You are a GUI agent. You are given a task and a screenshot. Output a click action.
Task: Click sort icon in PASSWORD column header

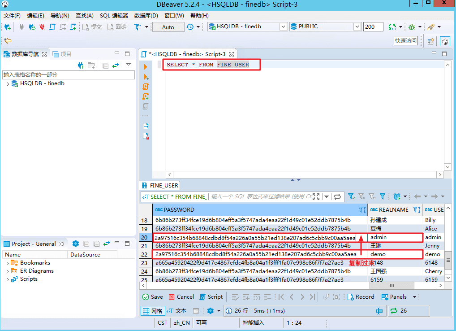click(362, 209)
